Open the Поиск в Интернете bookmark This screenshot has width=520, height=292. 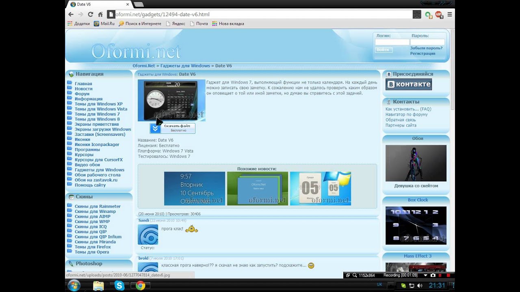(x=140, y=24)
